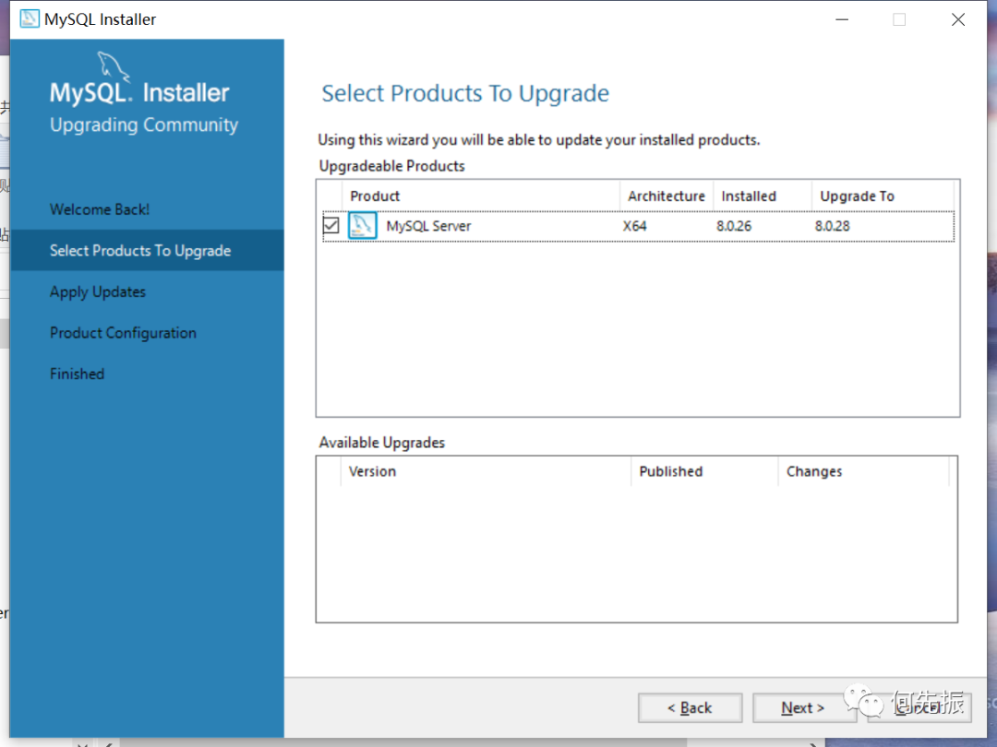Go to the Welcome Back! step
This screenshot has height=747, width=997.
coord(100,209)
